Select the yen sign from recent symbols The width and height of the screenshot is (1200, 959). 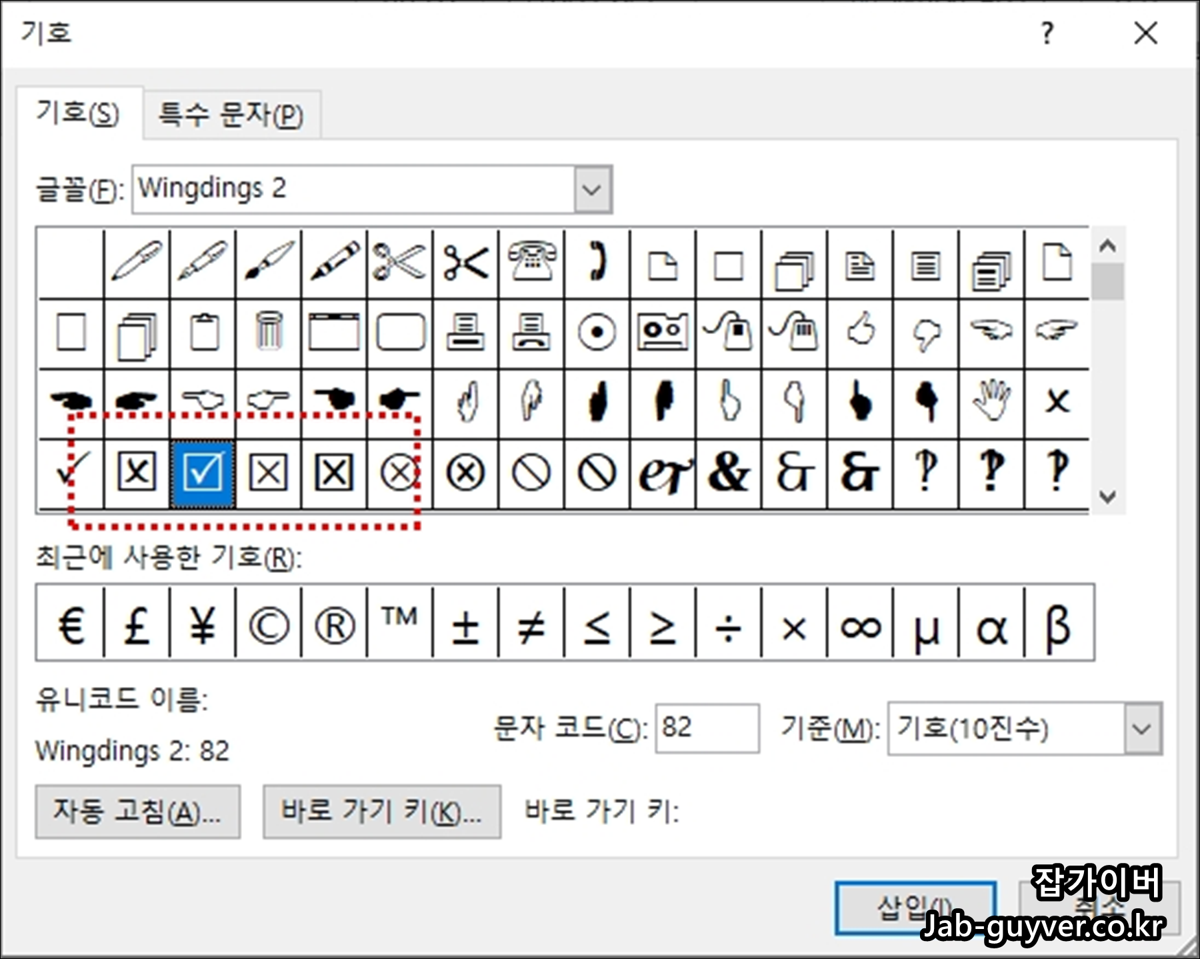pos(203,624)
